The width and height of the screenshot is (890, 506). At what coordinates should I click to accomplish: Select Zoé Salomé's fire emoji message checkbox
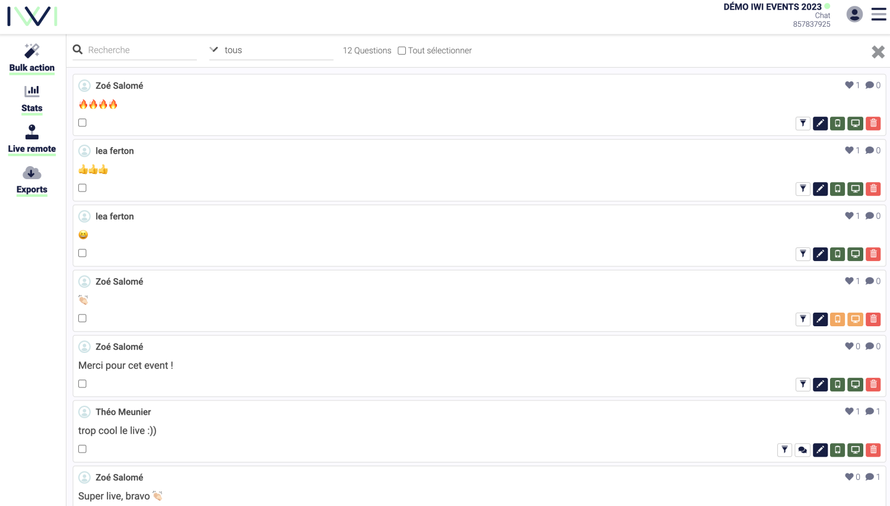pyautogui.click(x=82, y=123)
